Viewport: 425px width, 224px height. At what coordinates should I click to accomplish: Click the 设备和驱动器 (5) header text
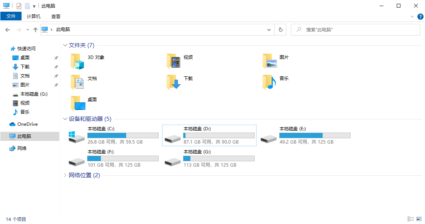pos(90,119)
